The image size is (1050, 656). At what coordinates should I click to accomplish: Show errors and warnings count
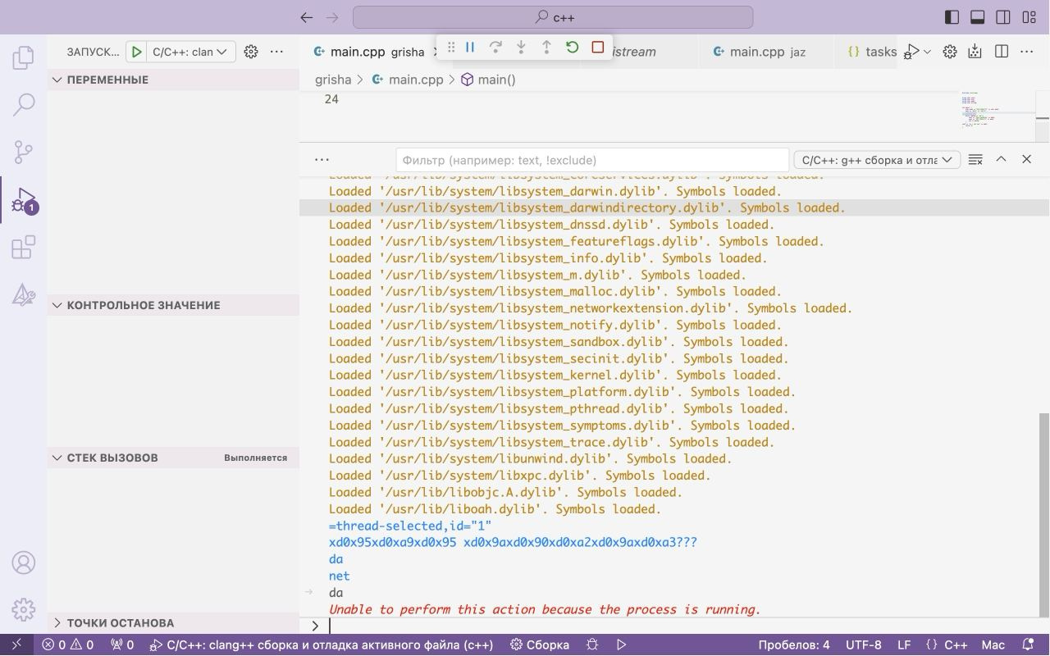pos(68,645)
